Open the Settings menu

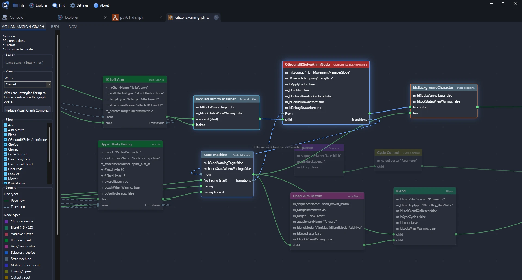pos(79,5)
